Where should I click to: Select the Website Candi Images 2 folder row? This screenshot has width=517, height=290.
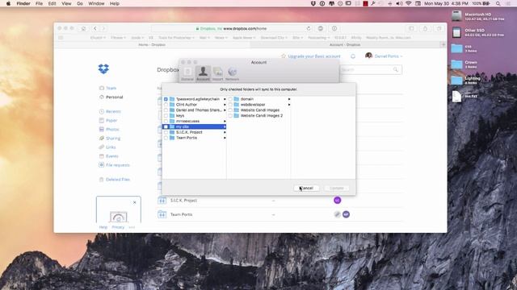pos(258,116)
